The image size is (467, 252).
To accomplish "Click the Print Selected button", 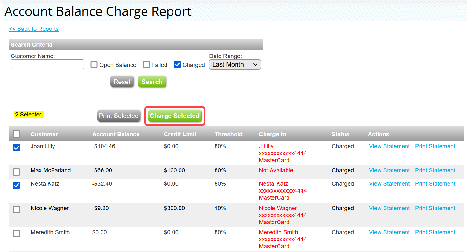I will pyautogui.click(x=119, y=116).
